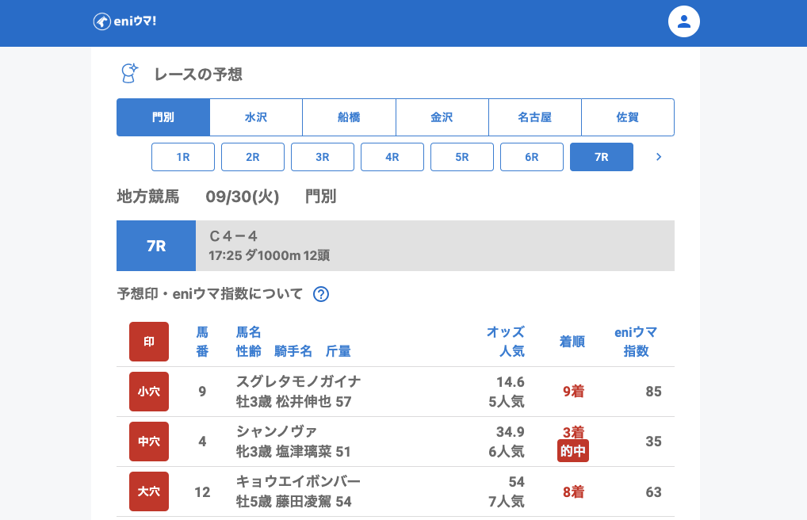Choose the 名古屋 racecourse tab
This screenshot has height=520, width=807.
(534, 117)
